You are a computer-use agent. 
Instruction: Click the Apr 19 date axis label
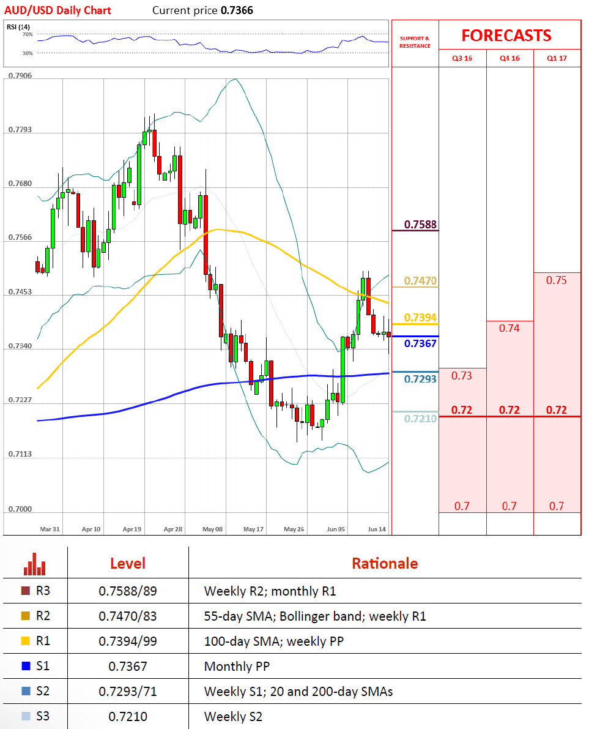tap(132, 529)
